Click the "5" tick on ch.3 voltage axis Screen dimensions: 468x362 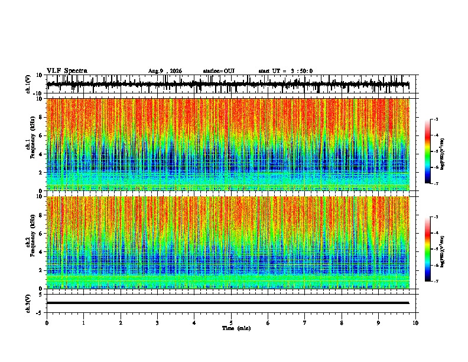(x=41, y=295)
